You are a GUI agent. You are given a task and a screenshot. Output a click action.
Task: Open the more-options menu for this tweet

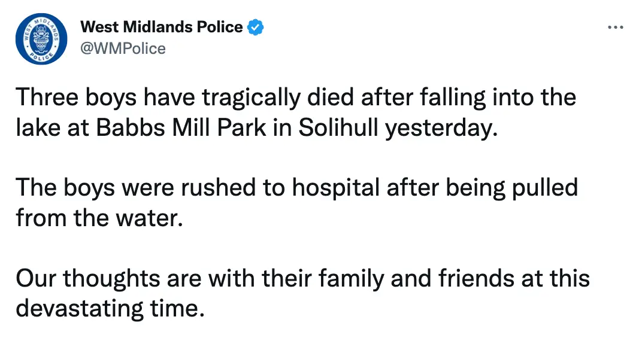click(x=616, y=26)
